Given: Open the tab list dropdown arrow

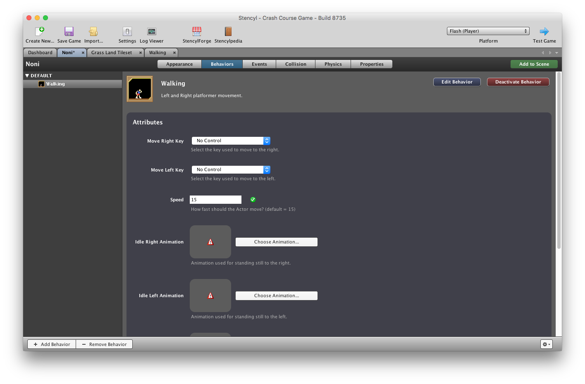Looking at the screenshot, I should click(556, 53).
